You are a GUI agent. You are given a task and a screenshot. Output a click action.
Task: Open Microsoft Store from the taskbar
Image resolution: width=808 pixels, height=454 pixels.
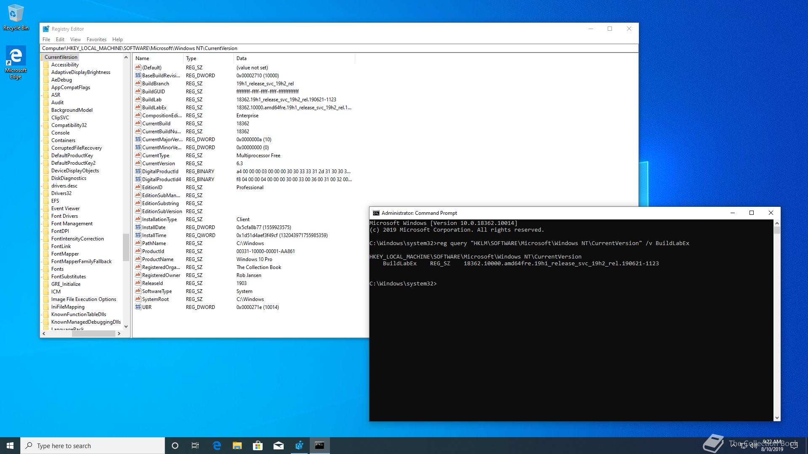(x=258, y=446)
